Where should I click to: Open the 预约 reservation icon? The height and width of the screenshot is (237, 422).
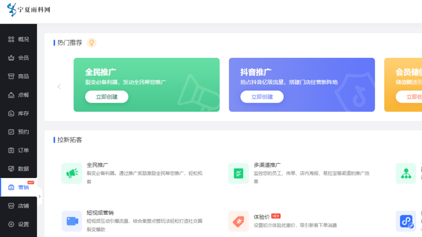click(11, 132)
